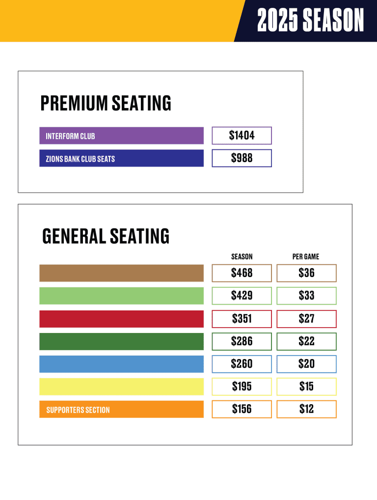Select the blue seating tier bar
Image resolution: width=377 pixels, height=500 pixels.
click(x=121, y=364)
